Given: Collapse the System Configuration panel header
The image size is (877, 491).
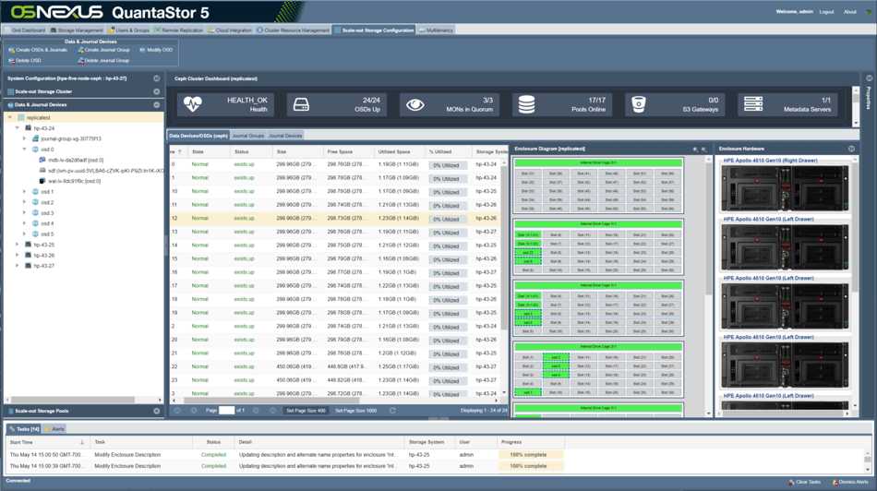Looking at the screenshot, I should pyautogui.click(x=157, y=78).
